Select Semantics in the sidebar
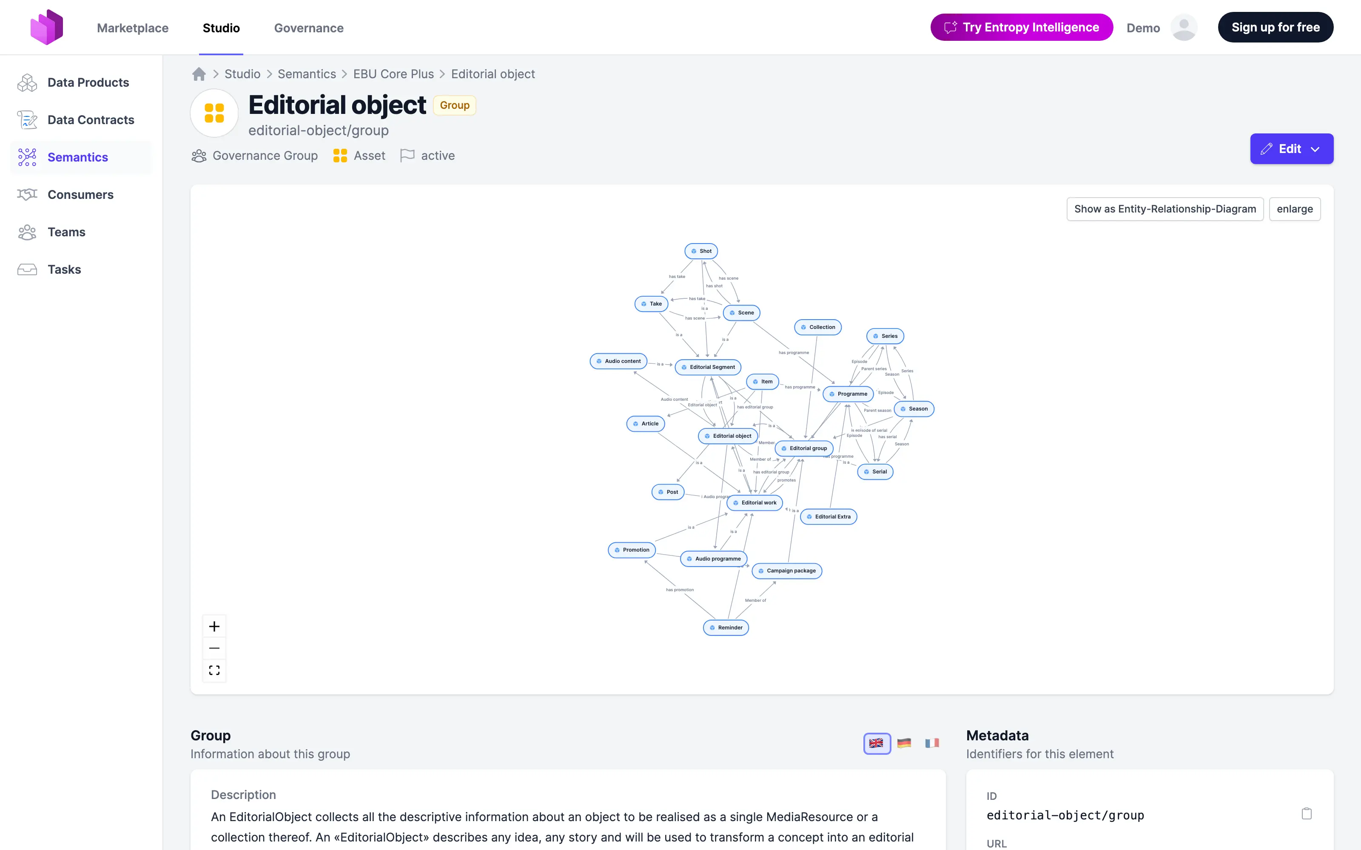The image size is (1361, 850). [77, 157]
